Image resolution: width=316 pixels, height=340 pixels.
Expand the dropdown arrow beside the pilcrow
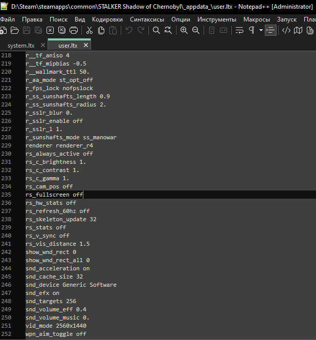[261, 30]
